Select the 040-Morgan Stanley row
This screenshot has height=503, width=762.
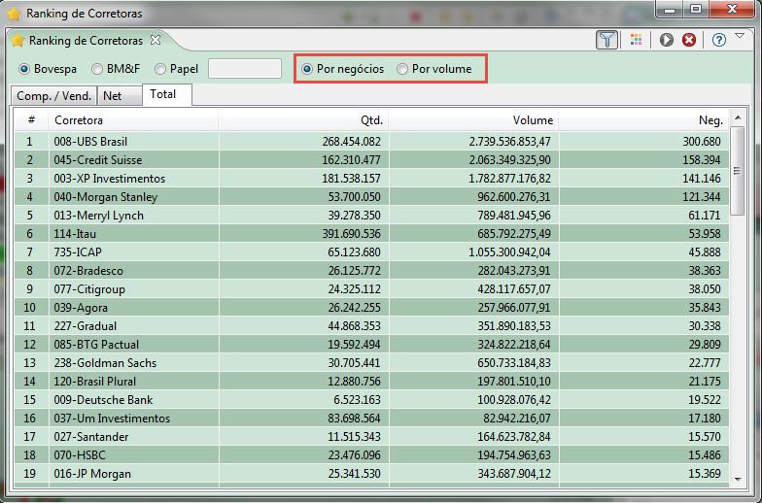(371, 196)
